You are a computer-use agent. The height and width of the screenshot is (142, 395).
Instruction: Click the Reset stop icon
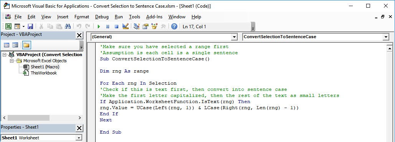[116, 26]
